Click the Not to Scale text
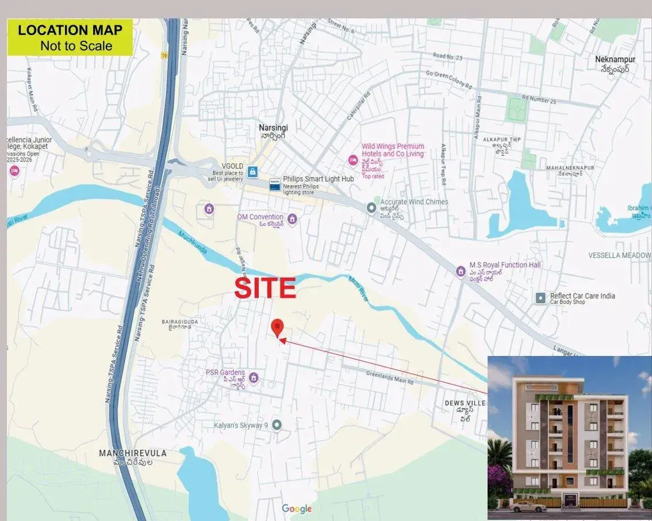This screenshot has height=521, width=652. [x=76, y=46]
